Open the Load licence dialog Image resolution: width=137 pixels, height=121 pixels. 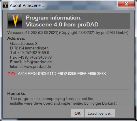coord(100,113)
